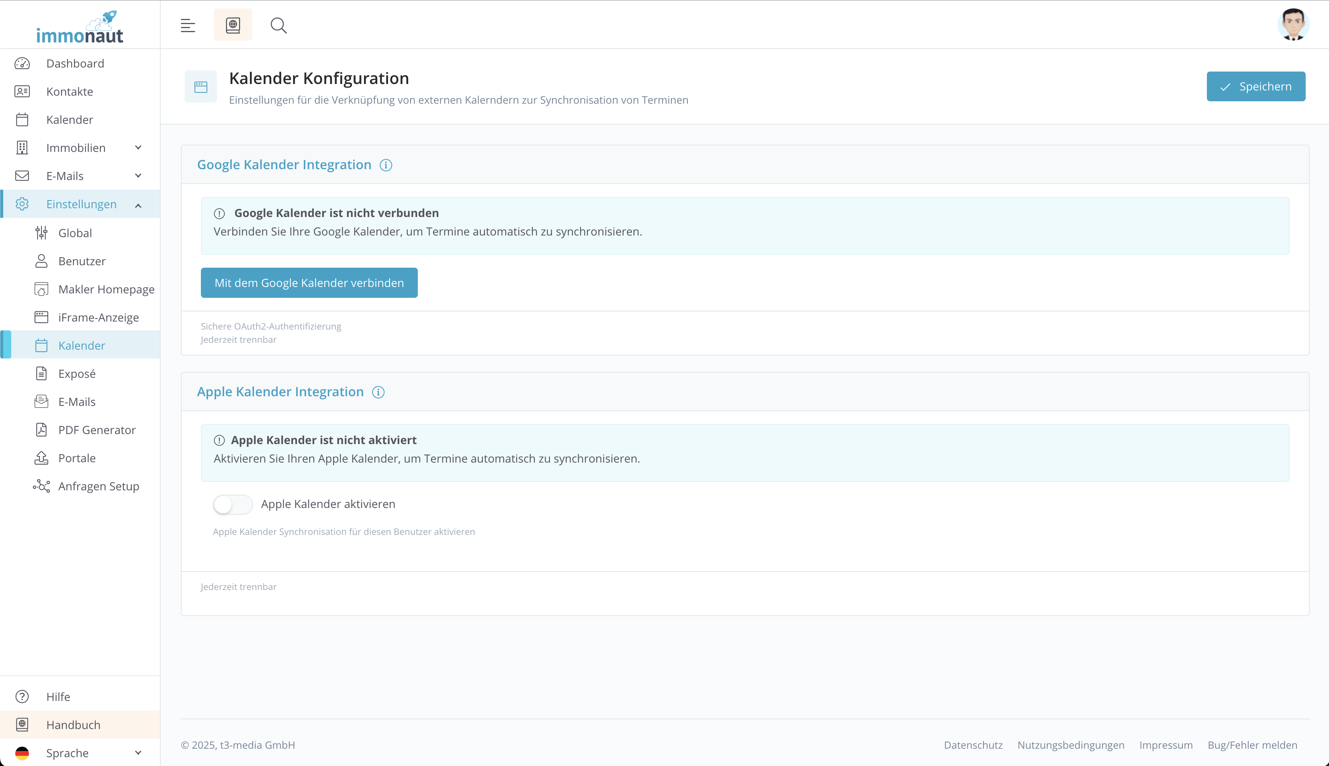Open the Datenschutz footer link
The width and height of the screenshot is (1329, 766).
coord(973,744)
